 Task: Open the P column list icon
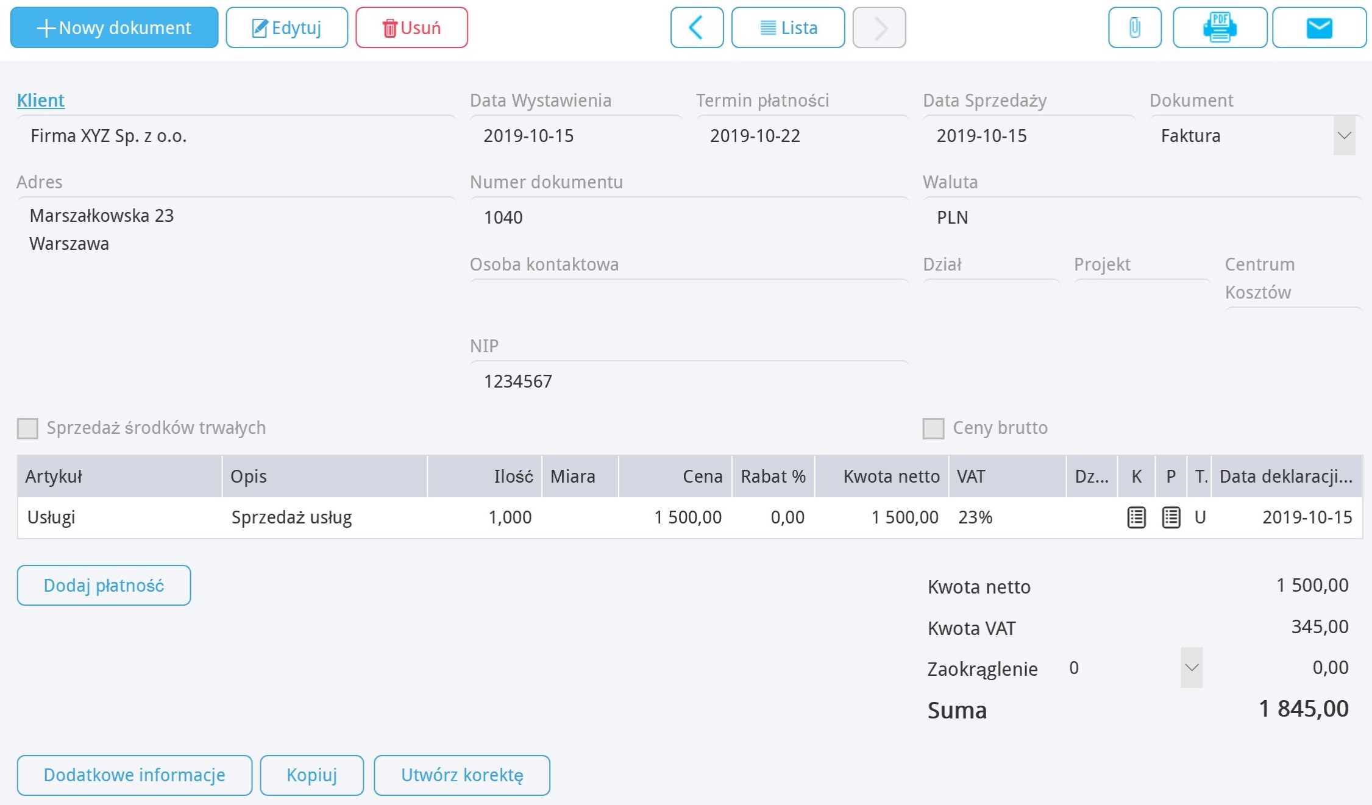pyautogui.click(x=1171, y=517)
